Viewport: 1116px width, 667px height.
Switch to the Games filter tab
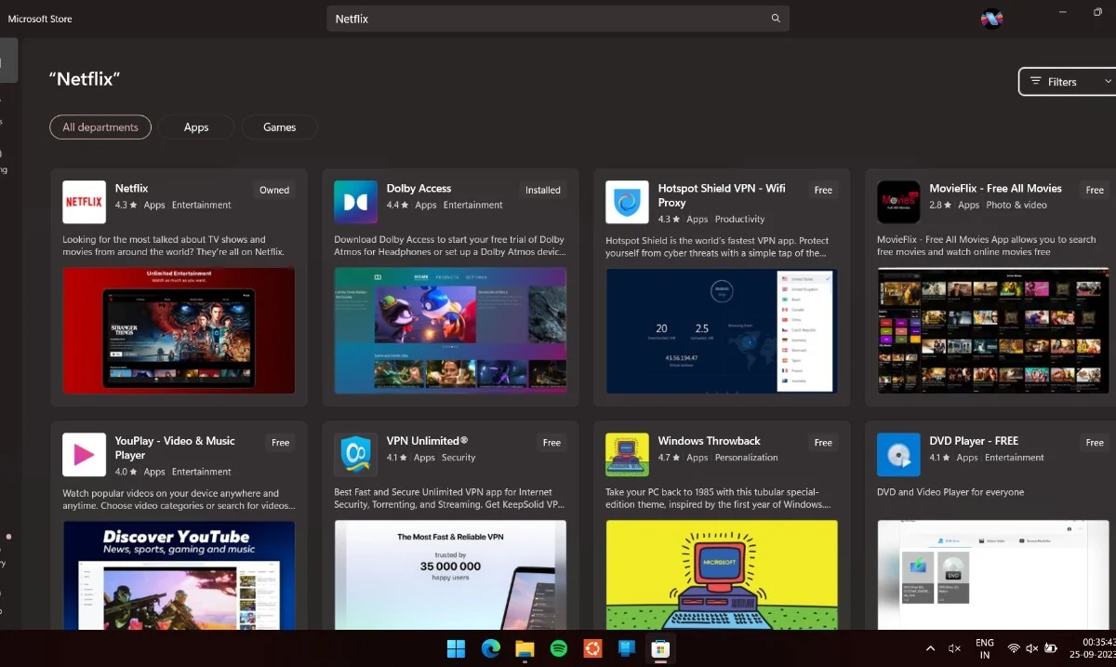point(279,127)
